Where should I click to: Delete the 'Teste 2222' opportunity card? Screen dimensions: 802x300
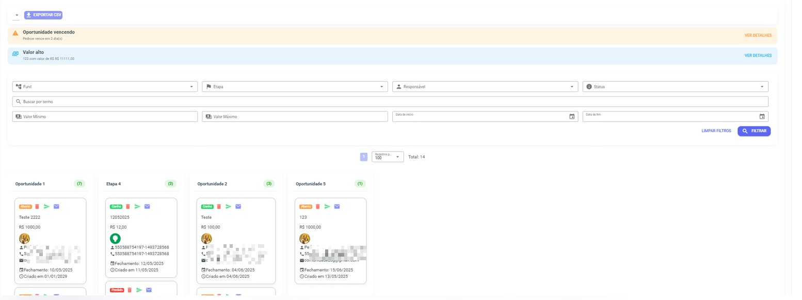(x=37, y=207)
